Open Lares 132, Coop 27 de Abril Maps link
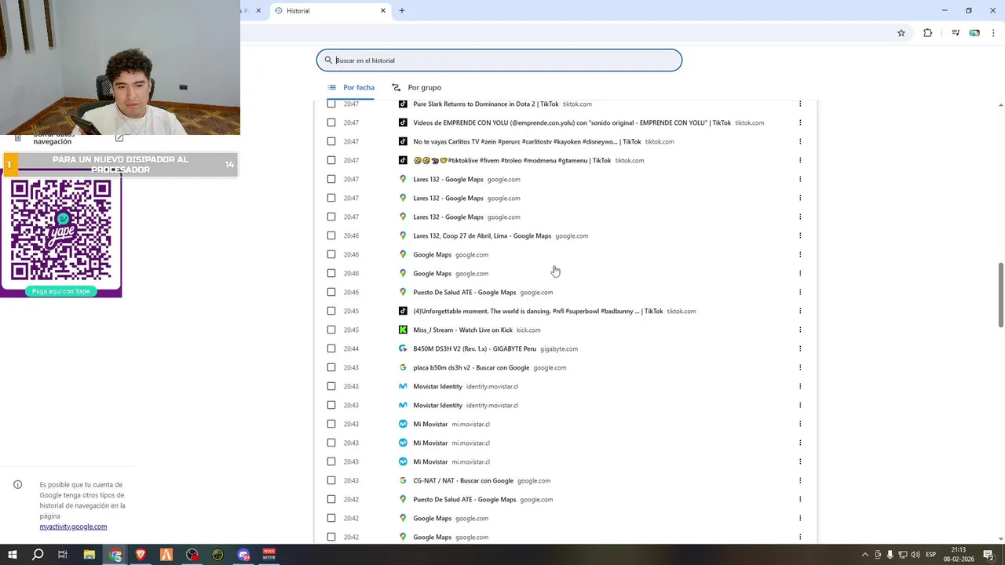Screen dimensions: 1005x565 click(482, 235)
